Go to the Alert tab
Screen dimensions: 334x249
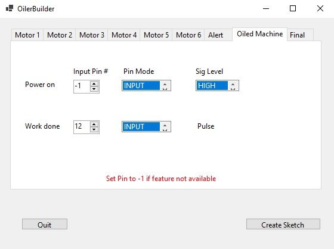coord(215,35)
